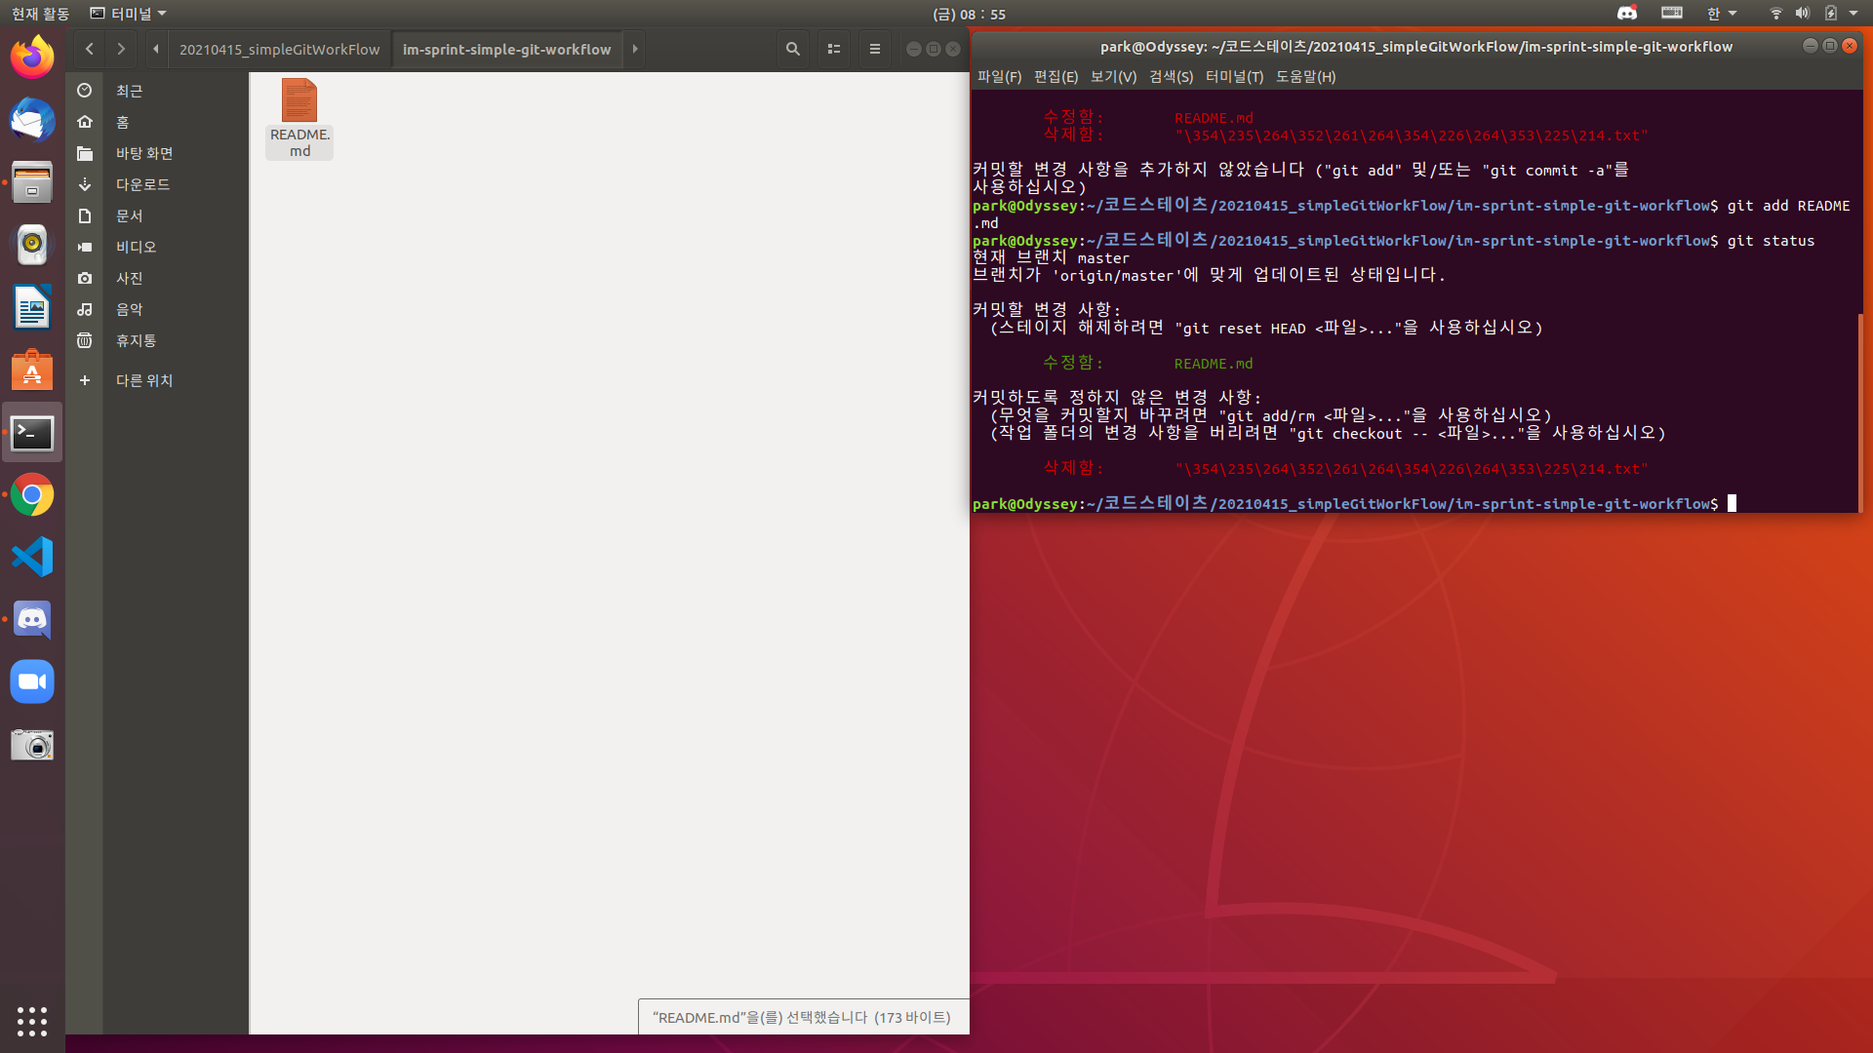This screenshot has width=1873, height=1053.
Task: Open the Trash folder in sidebar
Action: [136, 340]
